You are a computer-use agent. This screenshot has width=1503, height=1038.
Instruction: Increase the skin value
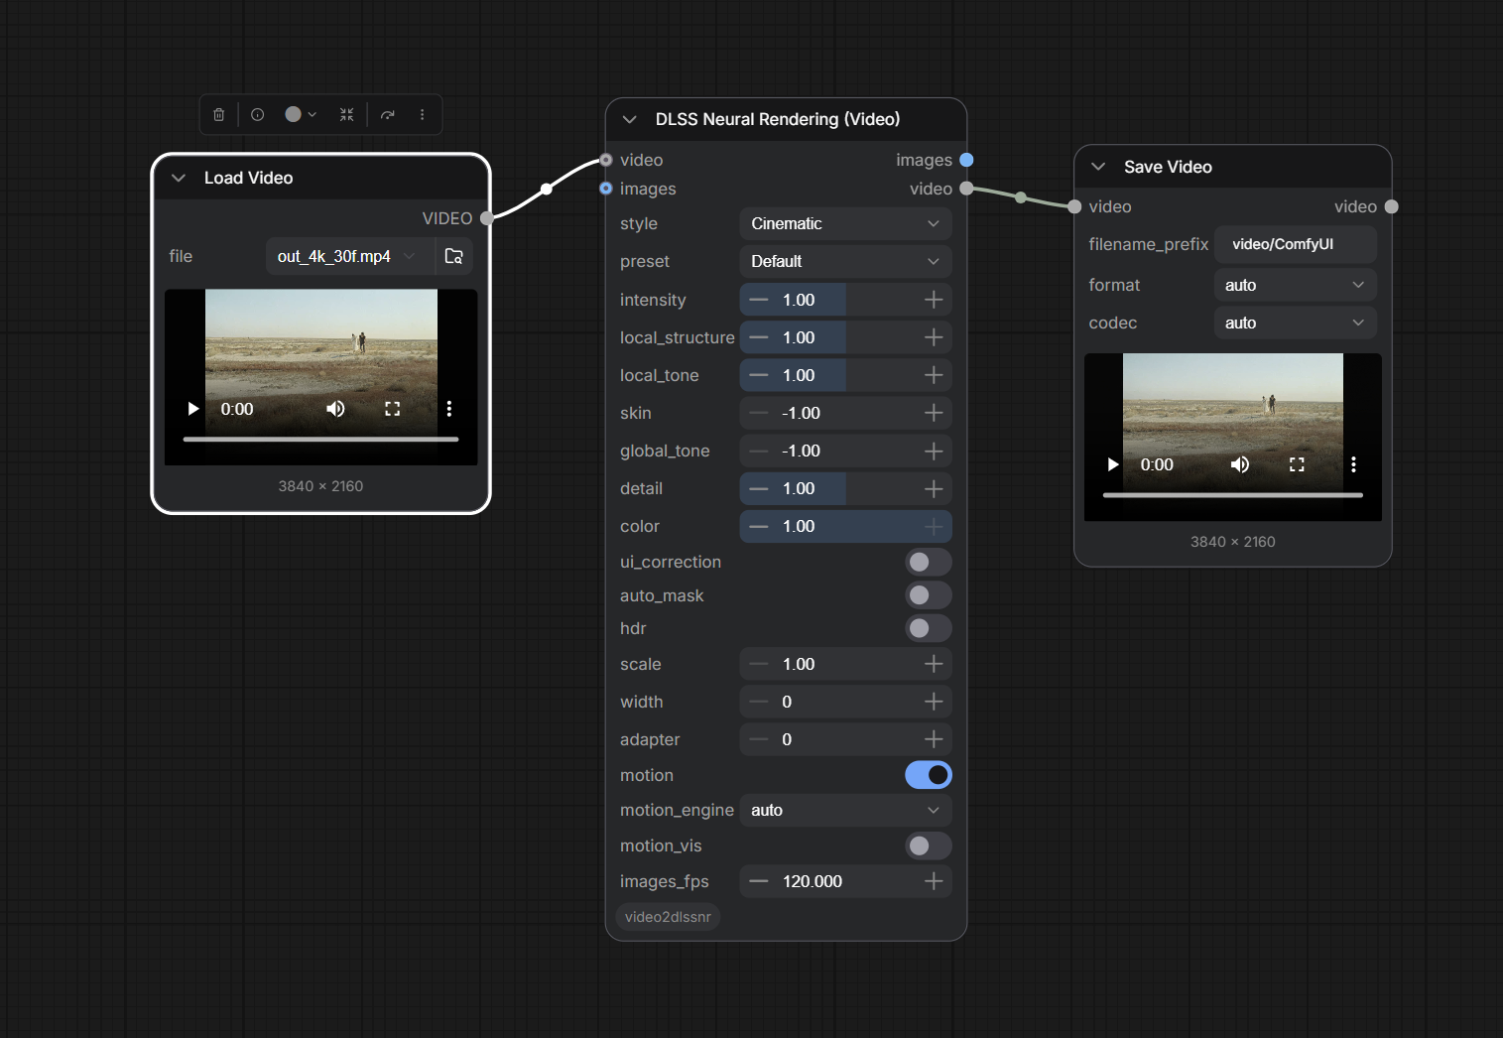pyautogui.click(x=934, y=413)
